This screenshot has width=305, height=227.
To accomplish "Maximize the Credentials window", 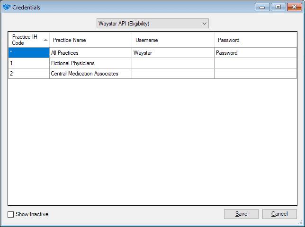I will click(278, 7).
